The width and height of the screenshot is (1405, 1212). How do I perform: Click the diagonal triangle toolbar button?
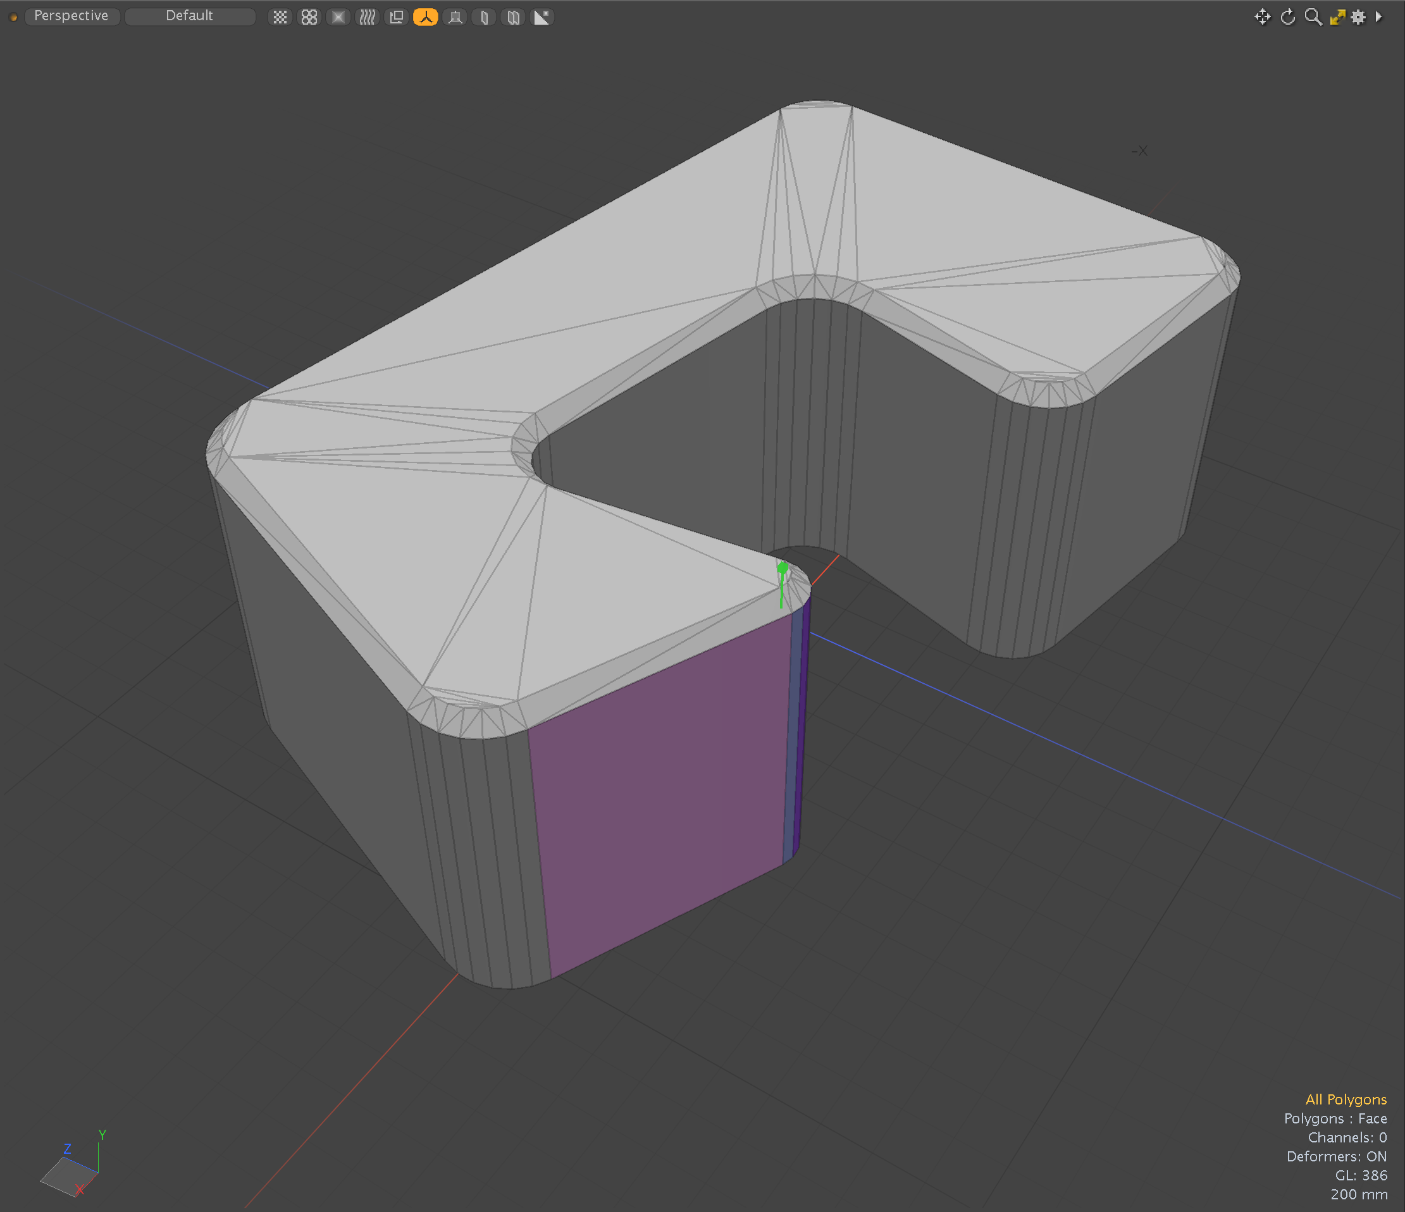click(x=542, y=17)
